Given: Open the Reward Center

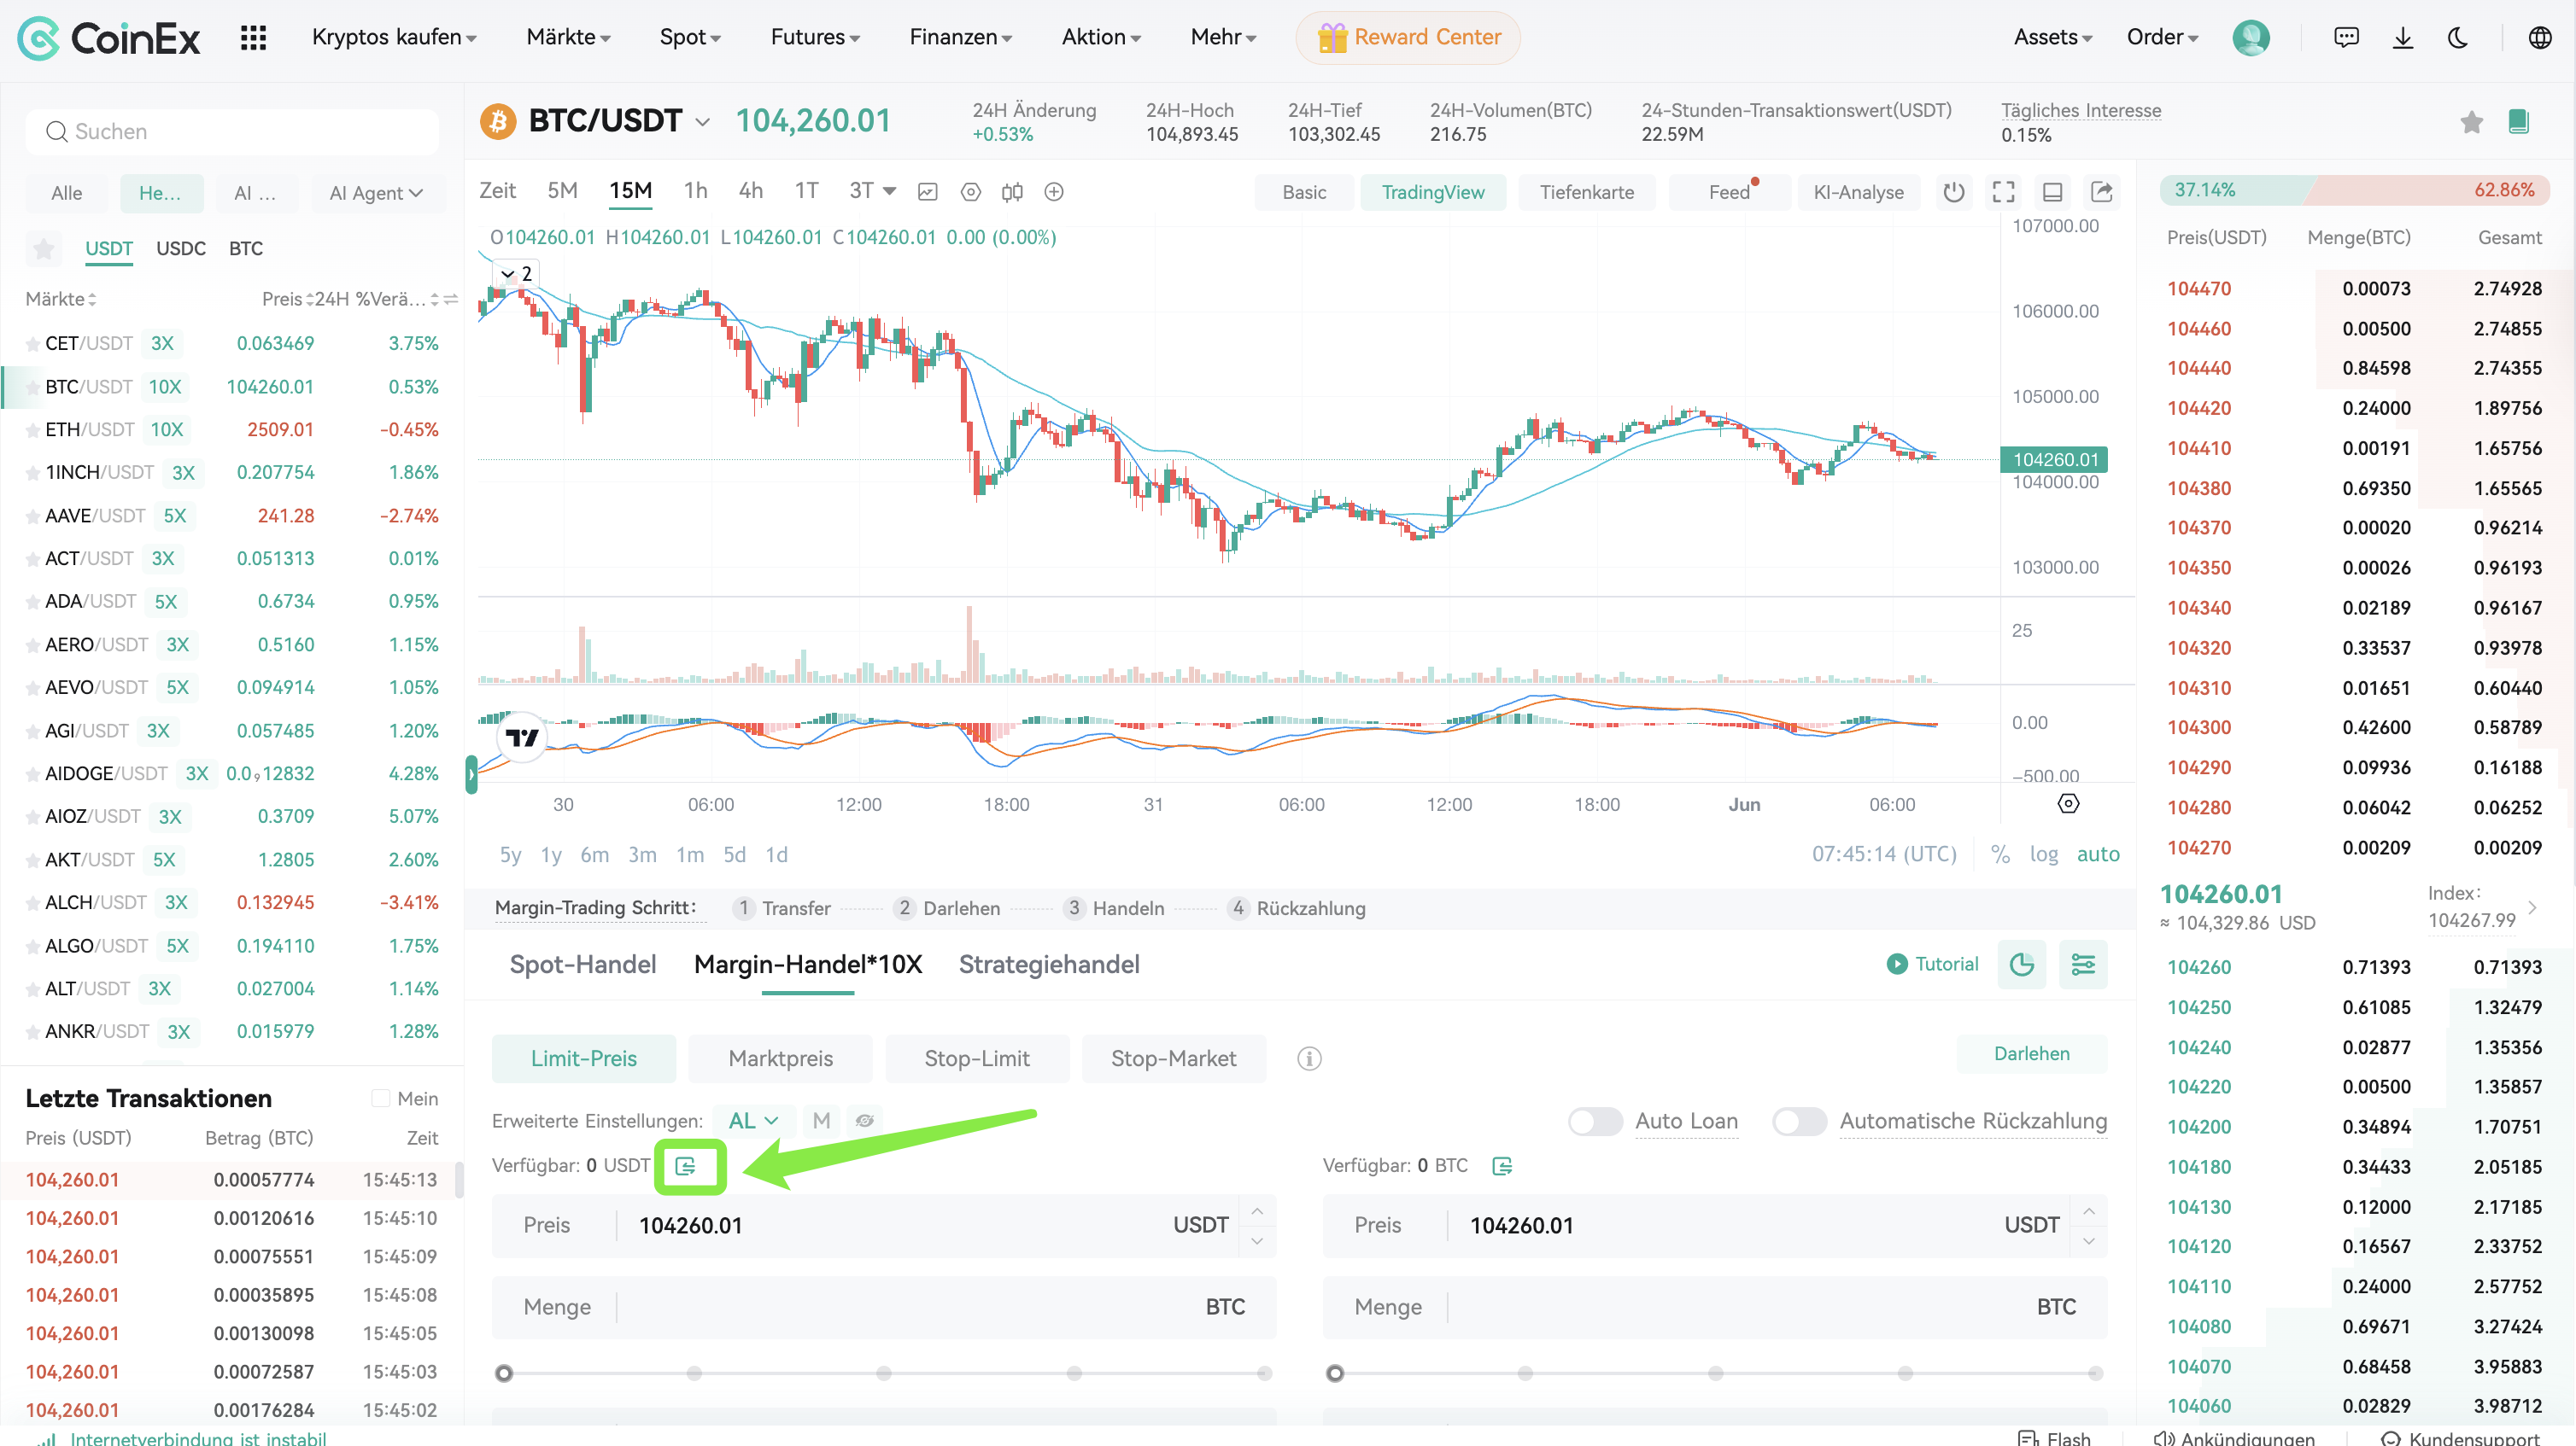Looking at the screenshot, I should pos(1408,37).
